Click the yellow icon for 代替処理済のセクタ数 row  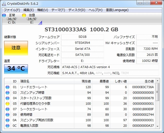[x=7, y=104]
